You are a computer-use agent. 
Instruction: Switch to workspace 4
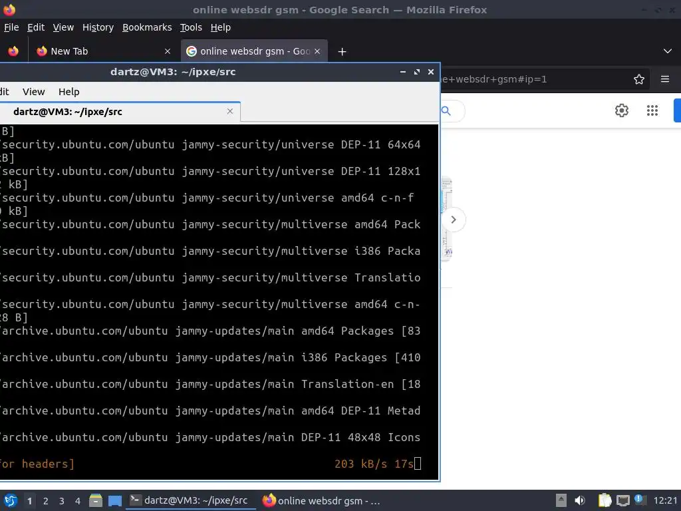(78, 501)
